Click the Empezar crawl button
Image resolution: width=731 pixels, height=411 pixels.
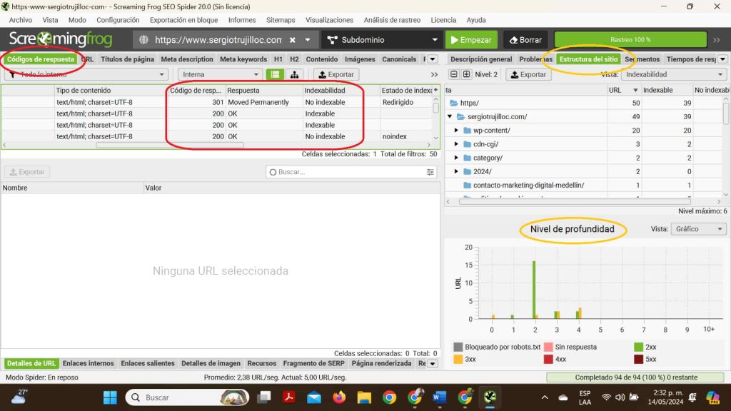(471, 40)
